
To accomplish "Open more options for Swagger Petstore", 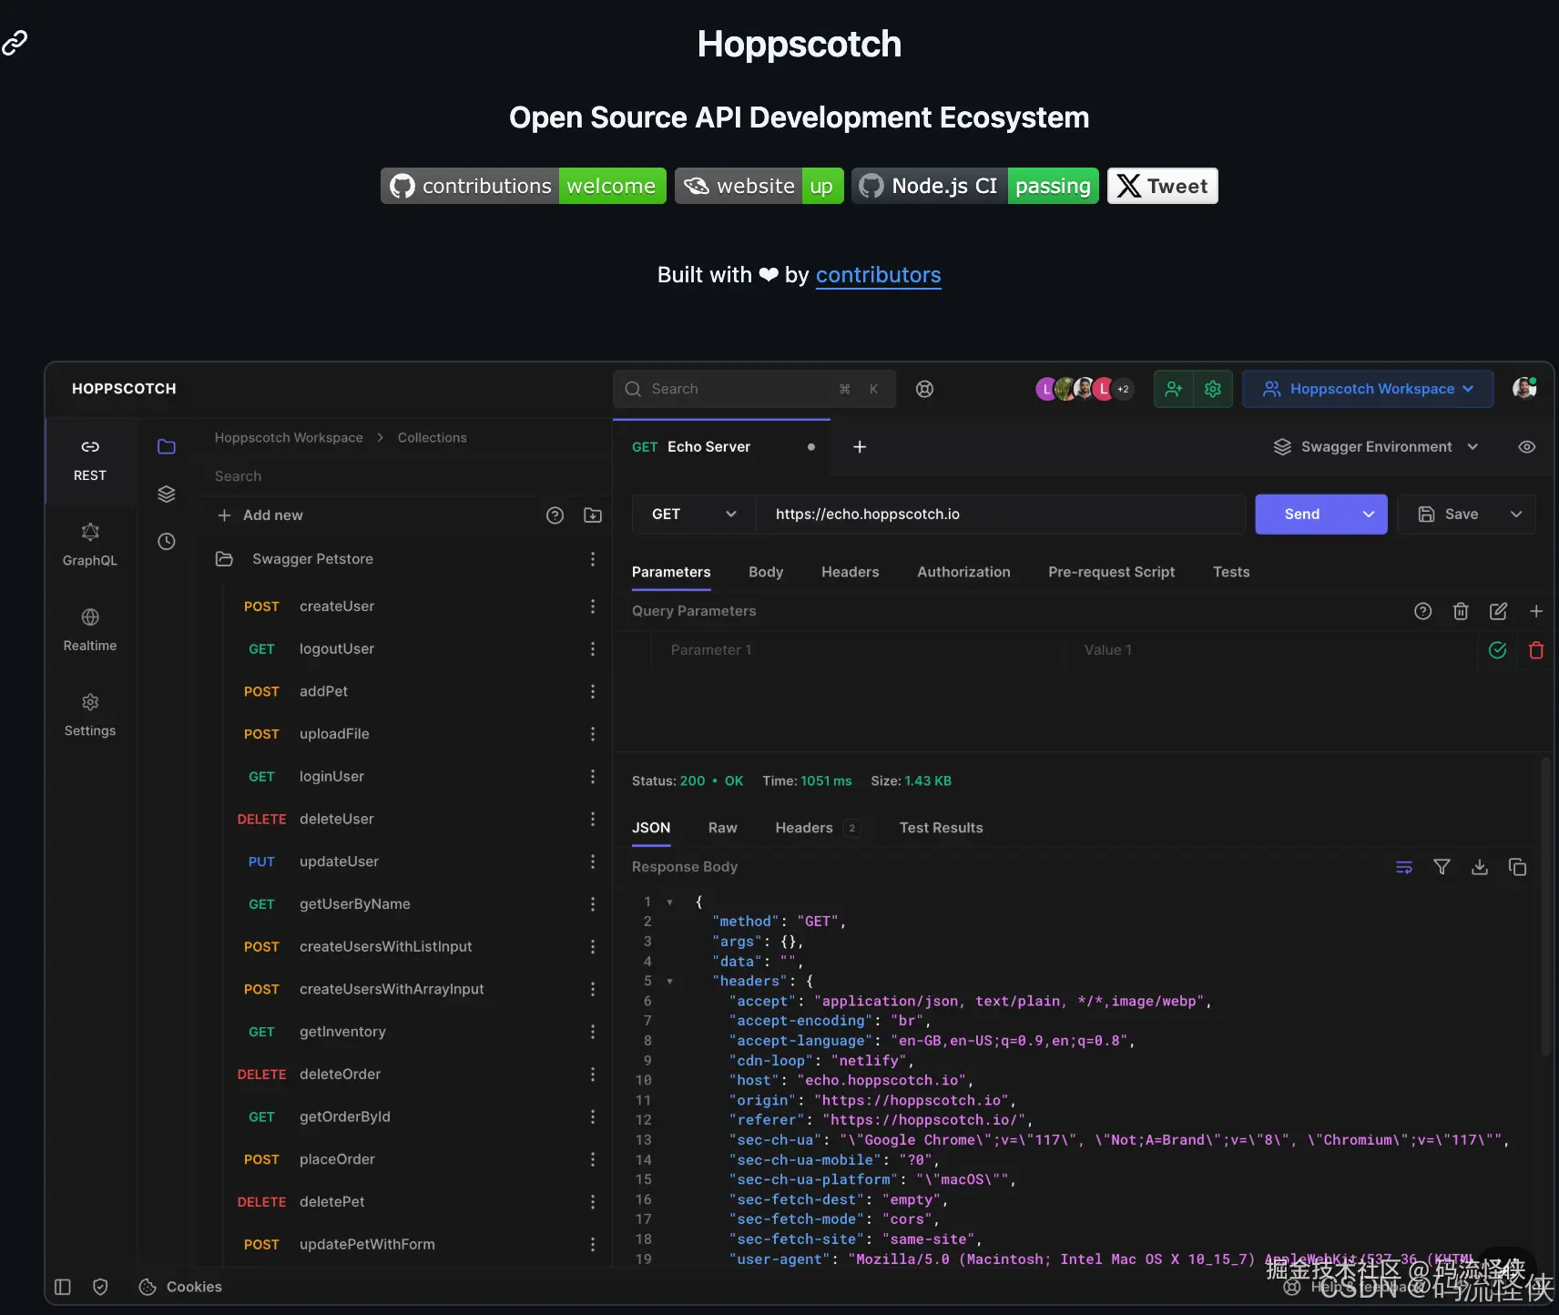I will click(x=593, y=559).
